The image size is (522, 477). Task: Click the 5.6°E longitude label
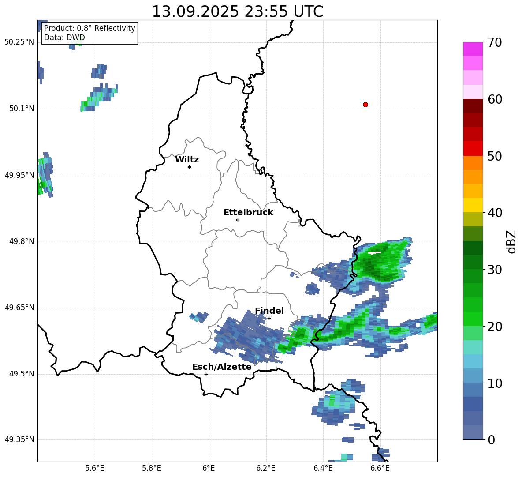point(95,468)
